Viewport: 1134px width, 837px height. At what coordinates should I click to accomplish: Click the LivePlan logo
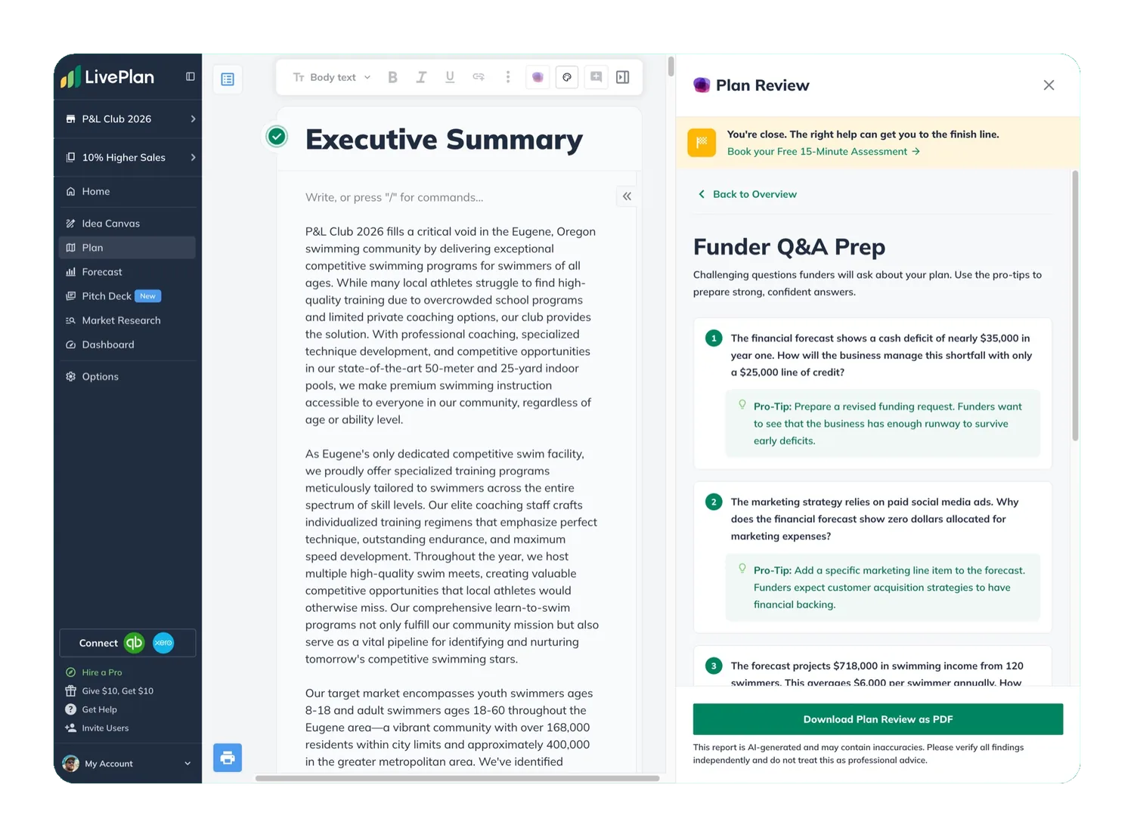[107, 77]
